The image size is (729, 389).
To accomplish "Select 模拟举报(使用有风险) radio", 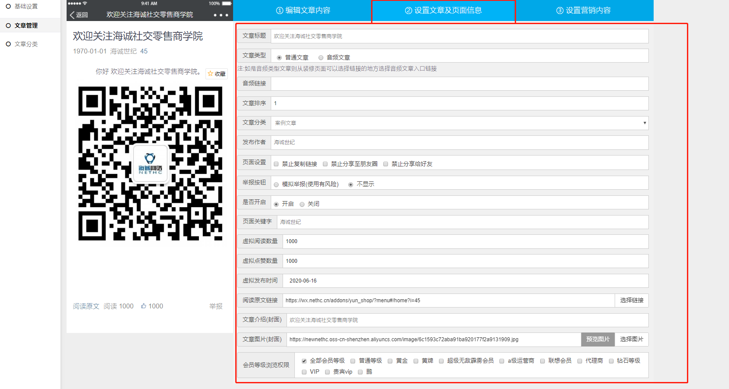I will pyautogui.click(x=276, y=184).
